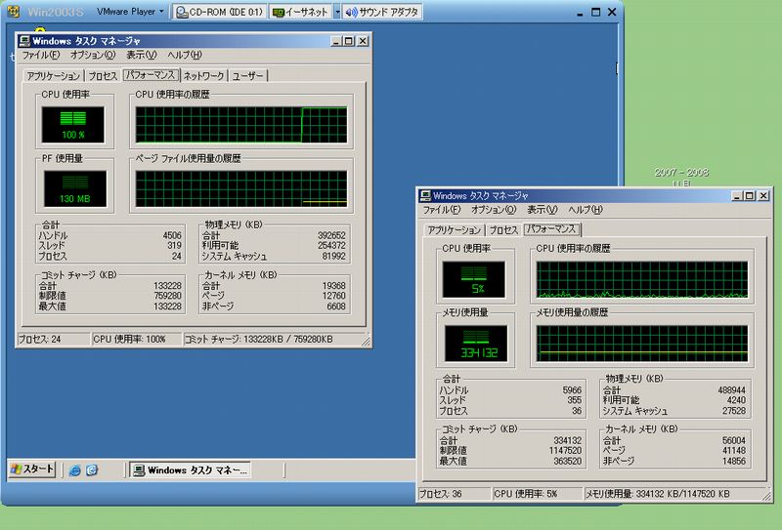The height and width of the screenshot is (530, 782).
Task: Click page file usage history graph
Action: click(241, 188)
